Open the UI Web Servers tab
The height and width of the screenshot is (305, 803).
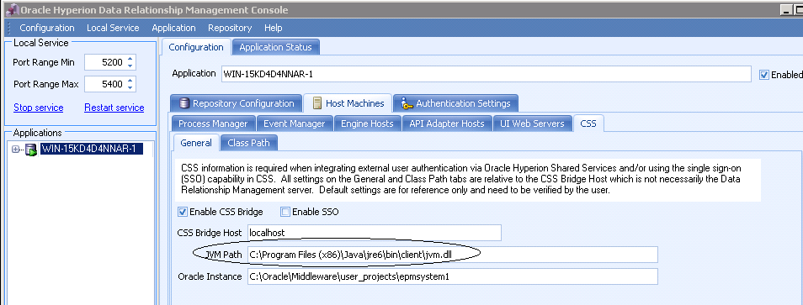tap(532, 124)
